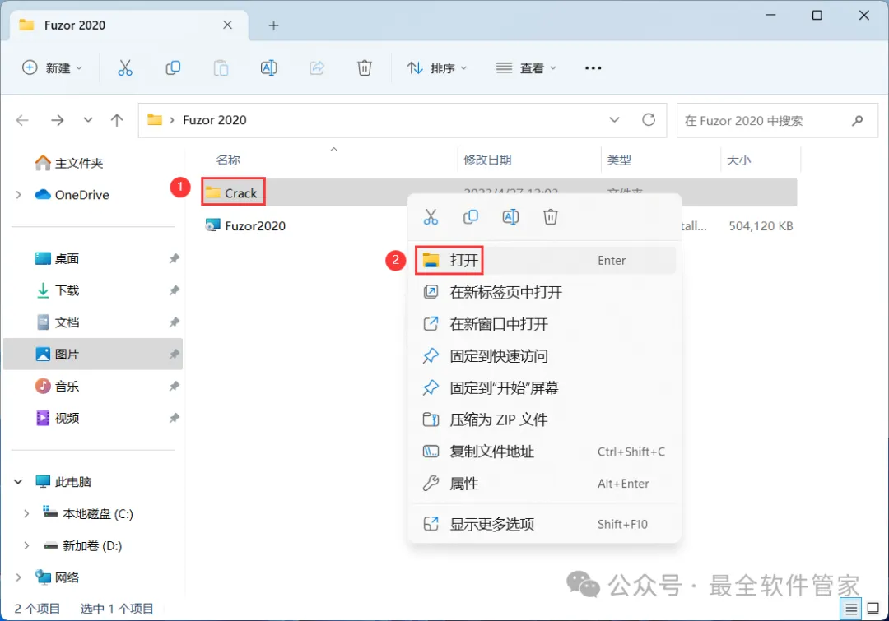889x621 pixels.
Task: Click Copy icon in the context menu
Action: pos(471,217)
